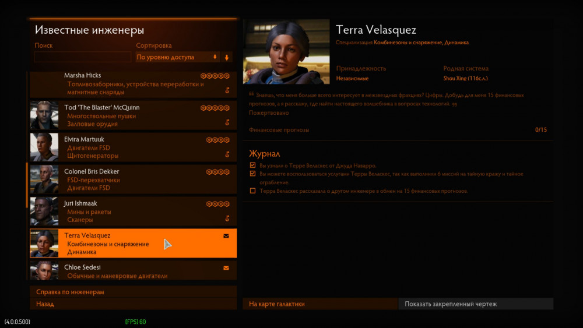Click Terra Velasquez's small list portrait
583x328 pixels.
point(44,244)
